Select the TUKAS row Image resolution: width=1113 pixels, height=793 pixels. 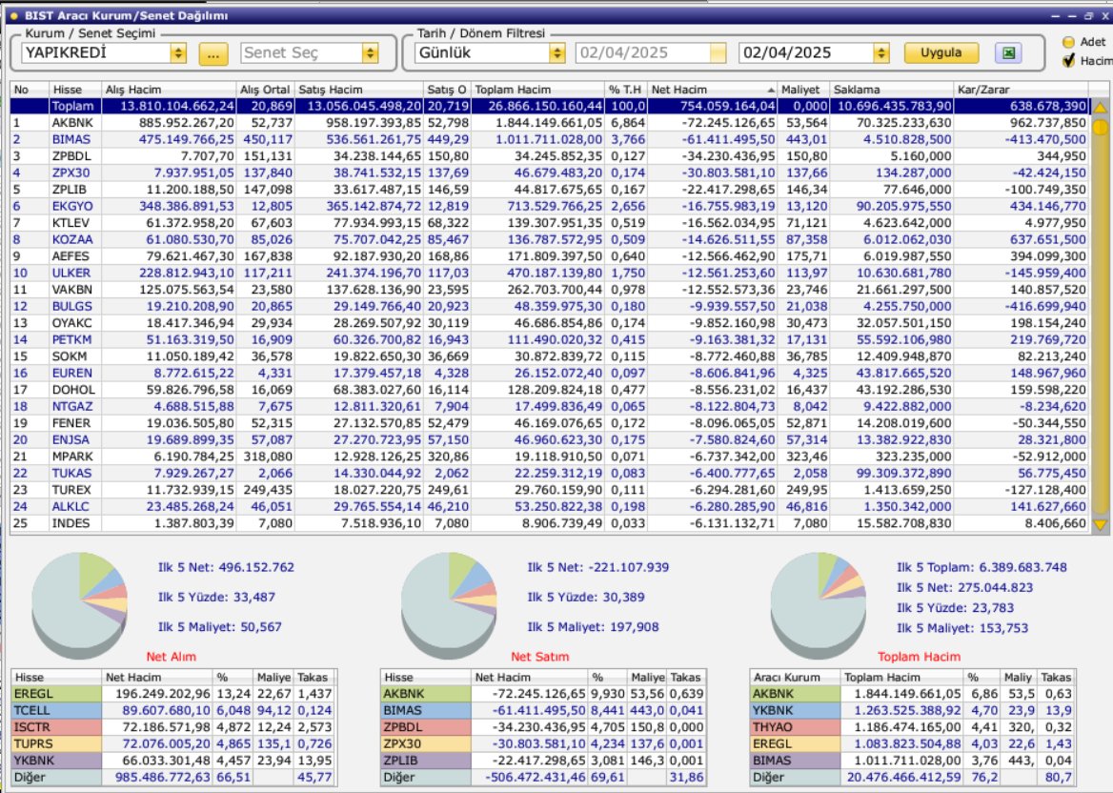pyautogui.click(x=550, y=473)
